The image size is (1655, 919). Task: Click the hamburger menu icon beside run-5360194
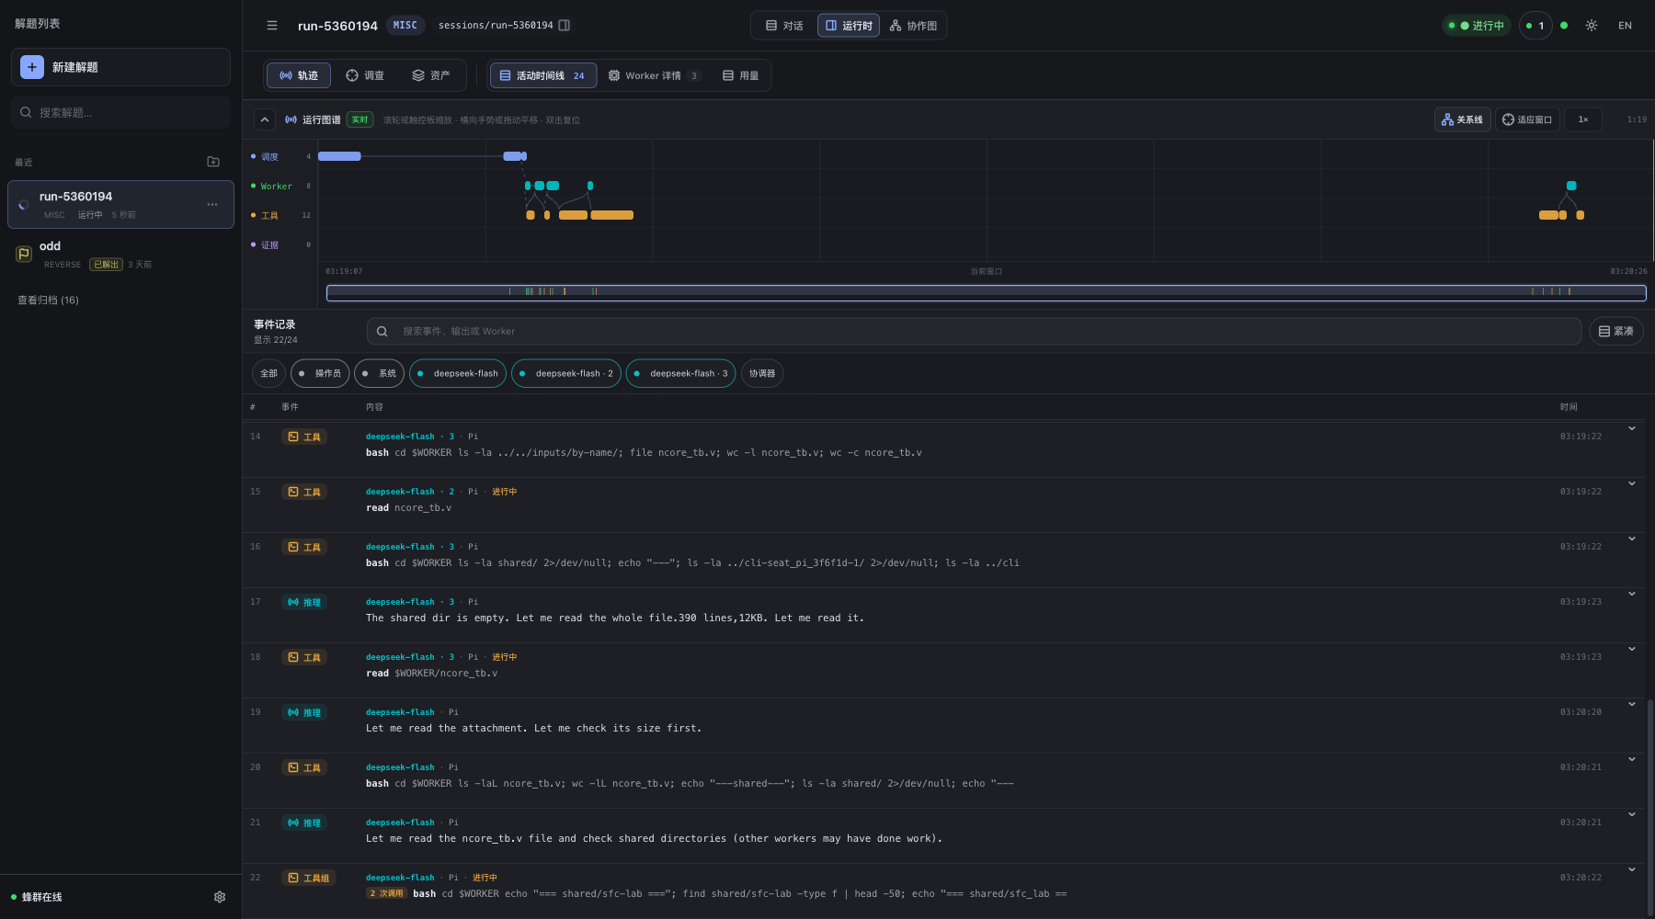[x=272, y=26]
